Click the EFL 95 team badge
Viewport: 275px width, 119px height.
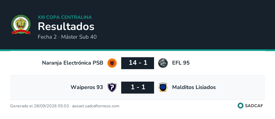tap(163, 63)
